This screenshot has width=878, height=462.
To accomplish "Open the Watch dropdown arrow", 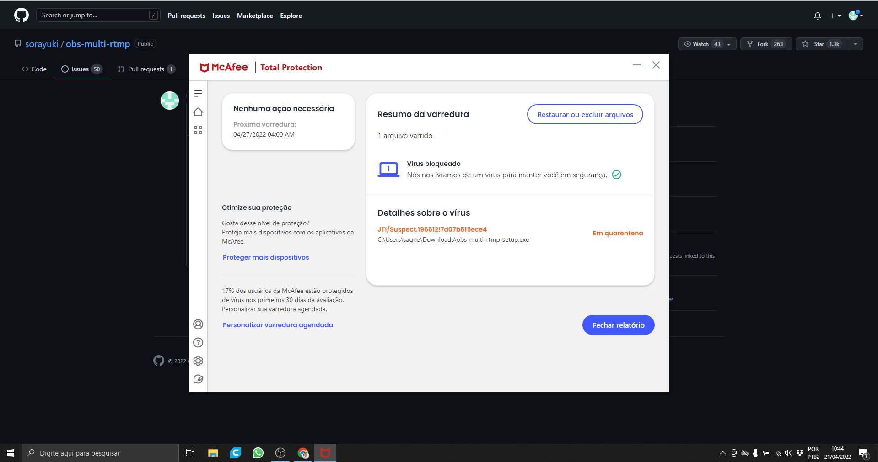I will click(728, 44).
